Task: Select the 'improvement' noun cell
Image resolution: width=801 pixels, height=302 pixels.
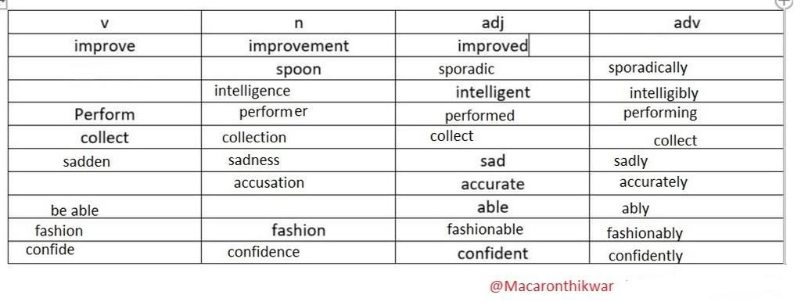Action: [298, 45]
